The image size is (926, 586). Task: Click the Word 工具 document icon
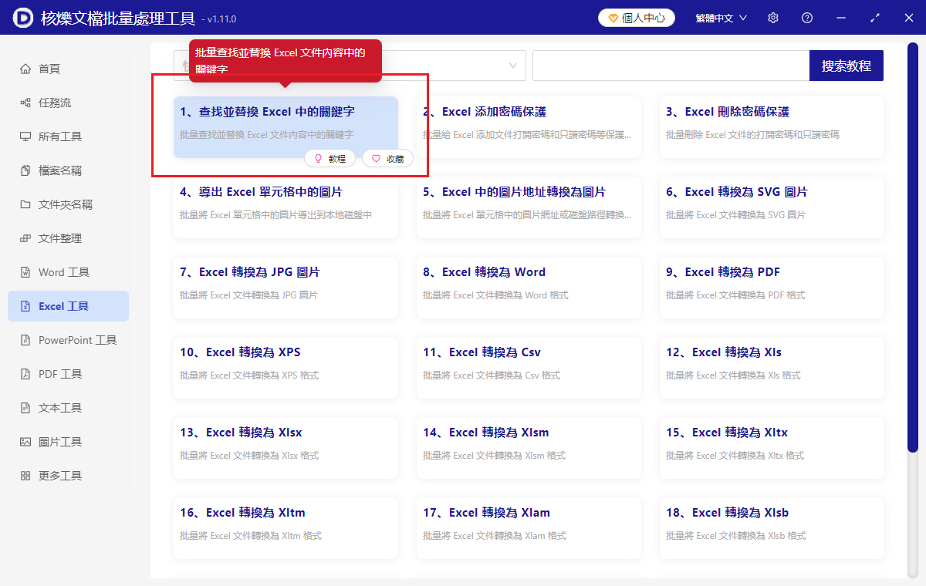(x=25, y=272)
